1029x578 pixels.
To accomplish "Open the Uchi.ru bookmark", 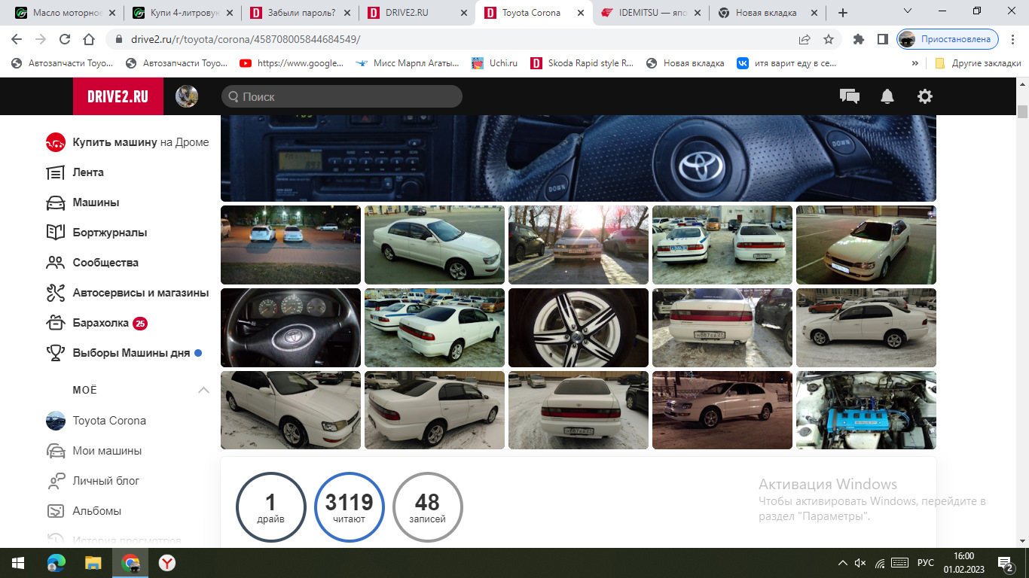I will pos(495,64).
